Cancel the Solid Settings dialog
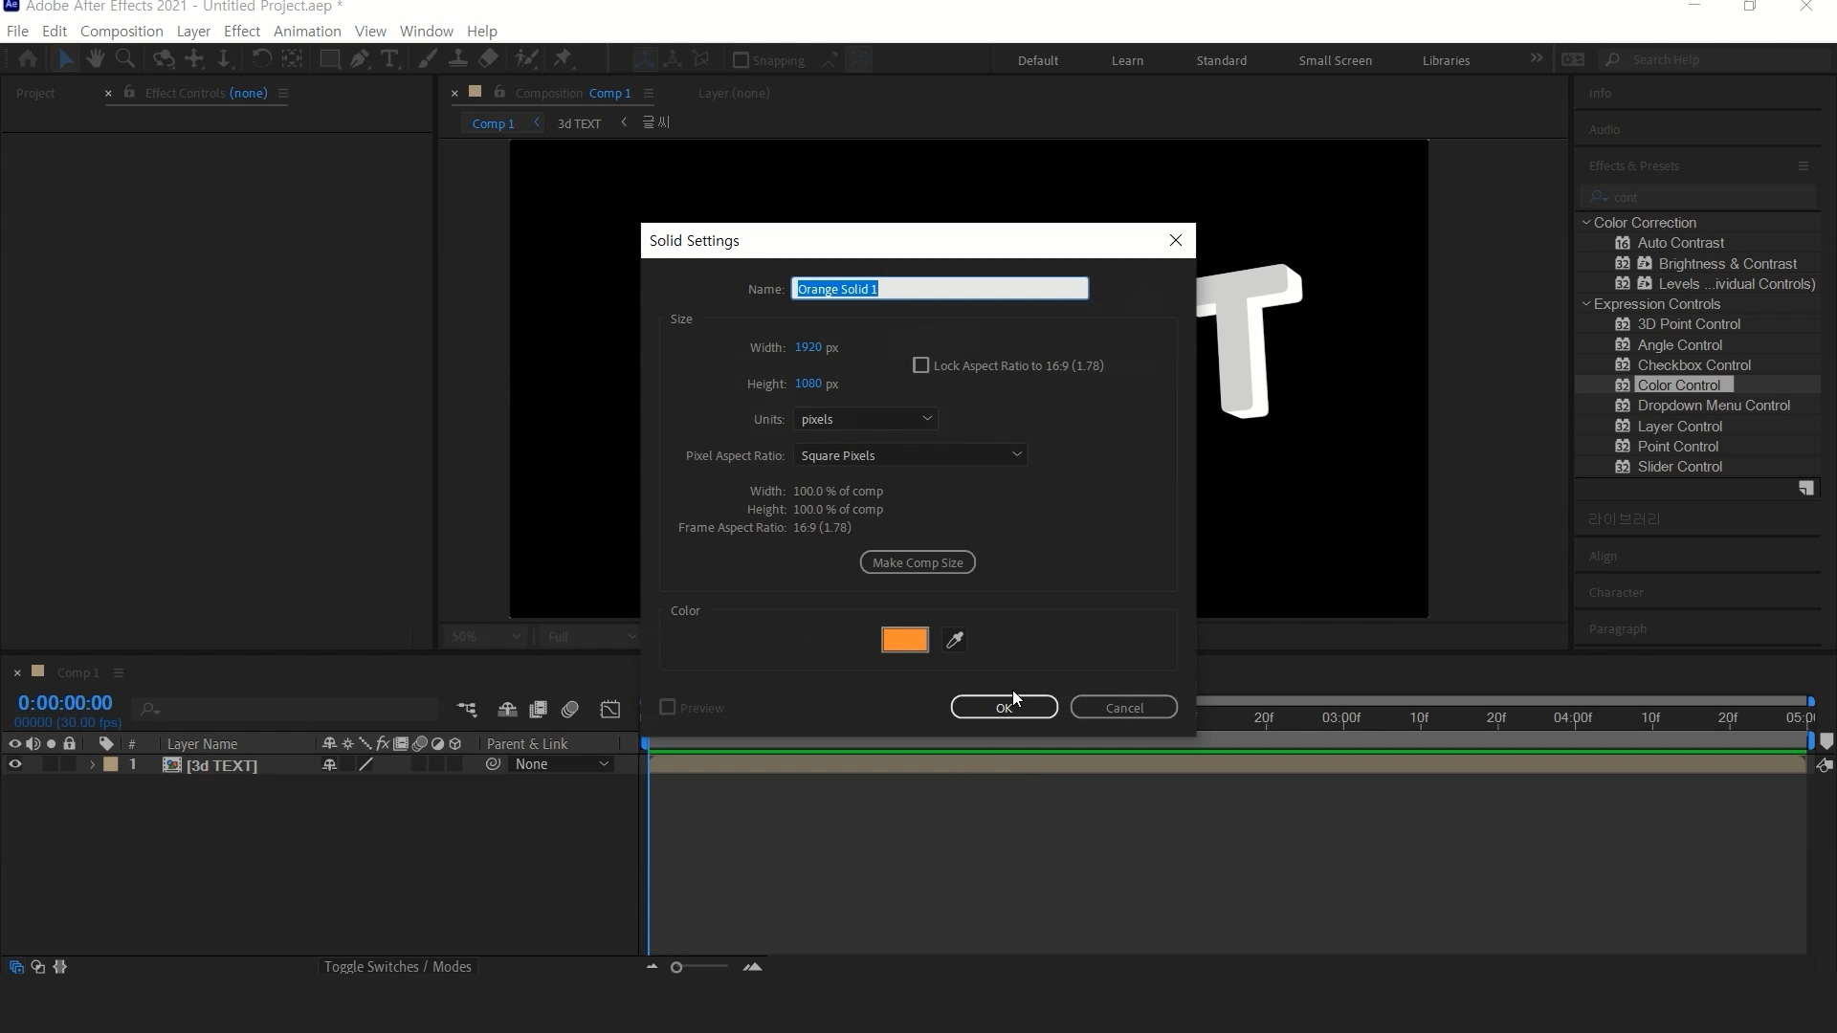Image resolution: width=1837 pixels, height=1033 pixels. tap(1123, 708)
